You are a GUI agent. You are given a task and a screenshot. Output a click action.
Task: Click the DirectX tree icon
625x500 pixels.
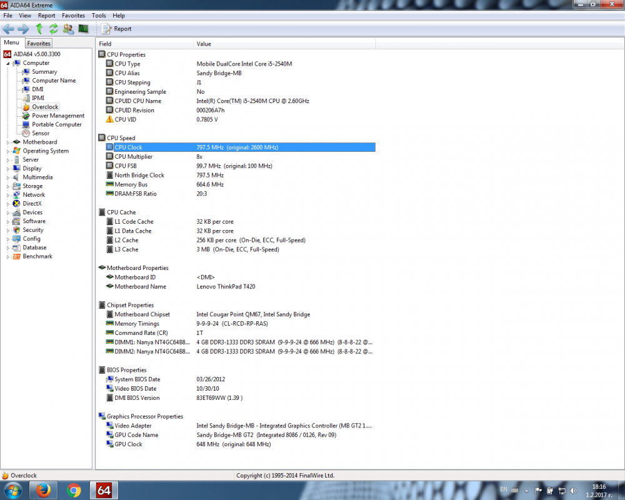[16, 203]
